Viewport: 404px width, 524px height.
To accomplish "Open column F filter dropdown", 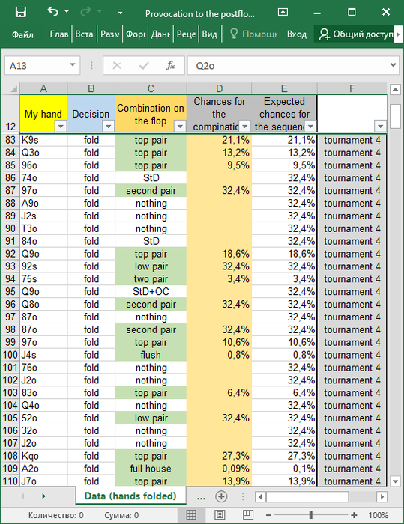I will pos(380,127).
